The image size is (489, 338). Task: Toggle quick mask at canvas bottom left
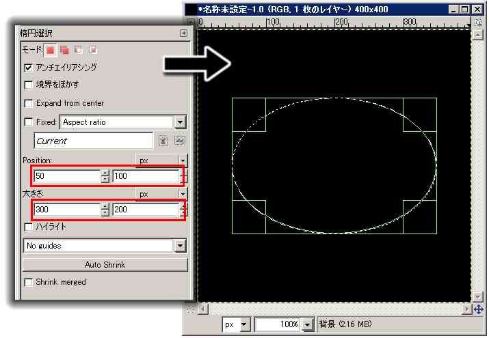pos(191,309)
